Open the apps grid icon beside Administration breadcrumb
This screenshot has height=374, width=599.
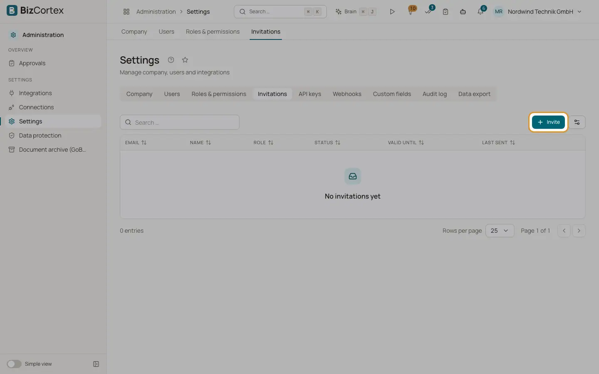126,12
